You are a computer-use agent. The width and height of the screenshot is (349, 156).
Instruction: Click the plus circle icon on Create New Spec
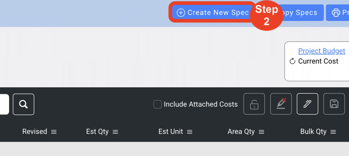pyautogui.click(x=181, y=13)
